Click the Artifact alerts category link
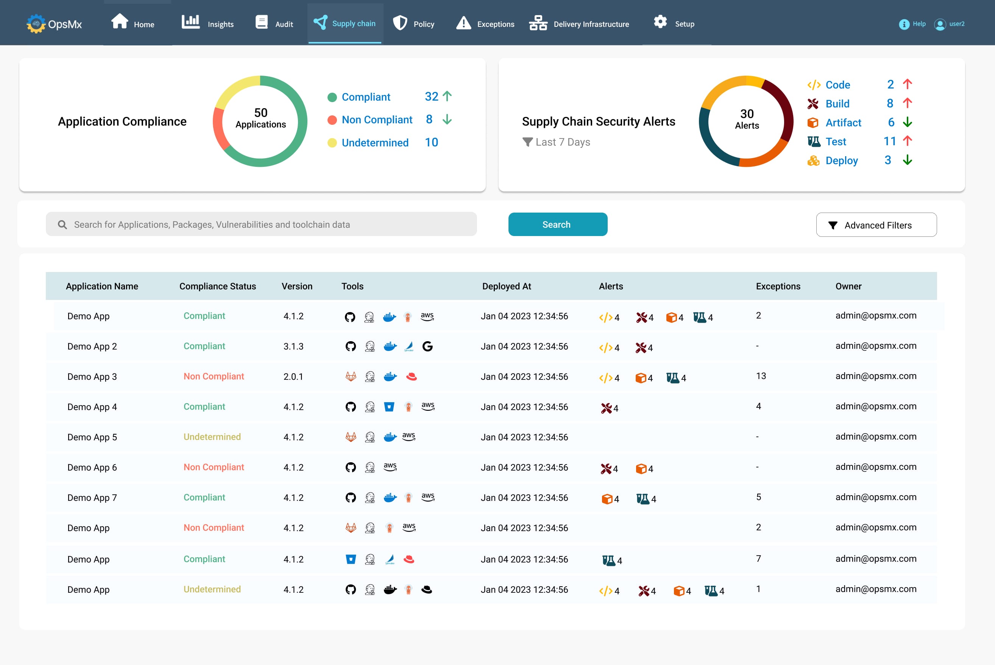Image resolution: width=995 pixels, height=665 pixels. point(843,123)
